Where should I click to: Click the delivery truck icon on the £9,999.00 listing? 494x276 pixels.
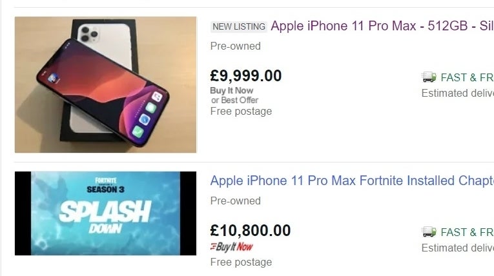429,77
